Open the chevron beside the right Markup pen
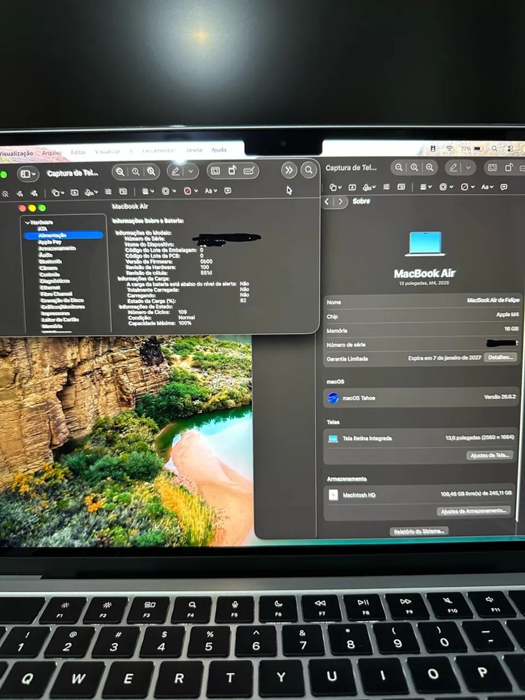The height and width of the screenshot is (700, 525). (468, 168)
